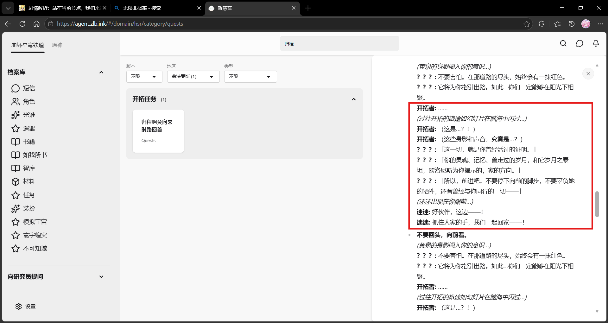Reload the current page
This screenshot has width=608, height=323.
pyautogui.click(x=22, y=24)
